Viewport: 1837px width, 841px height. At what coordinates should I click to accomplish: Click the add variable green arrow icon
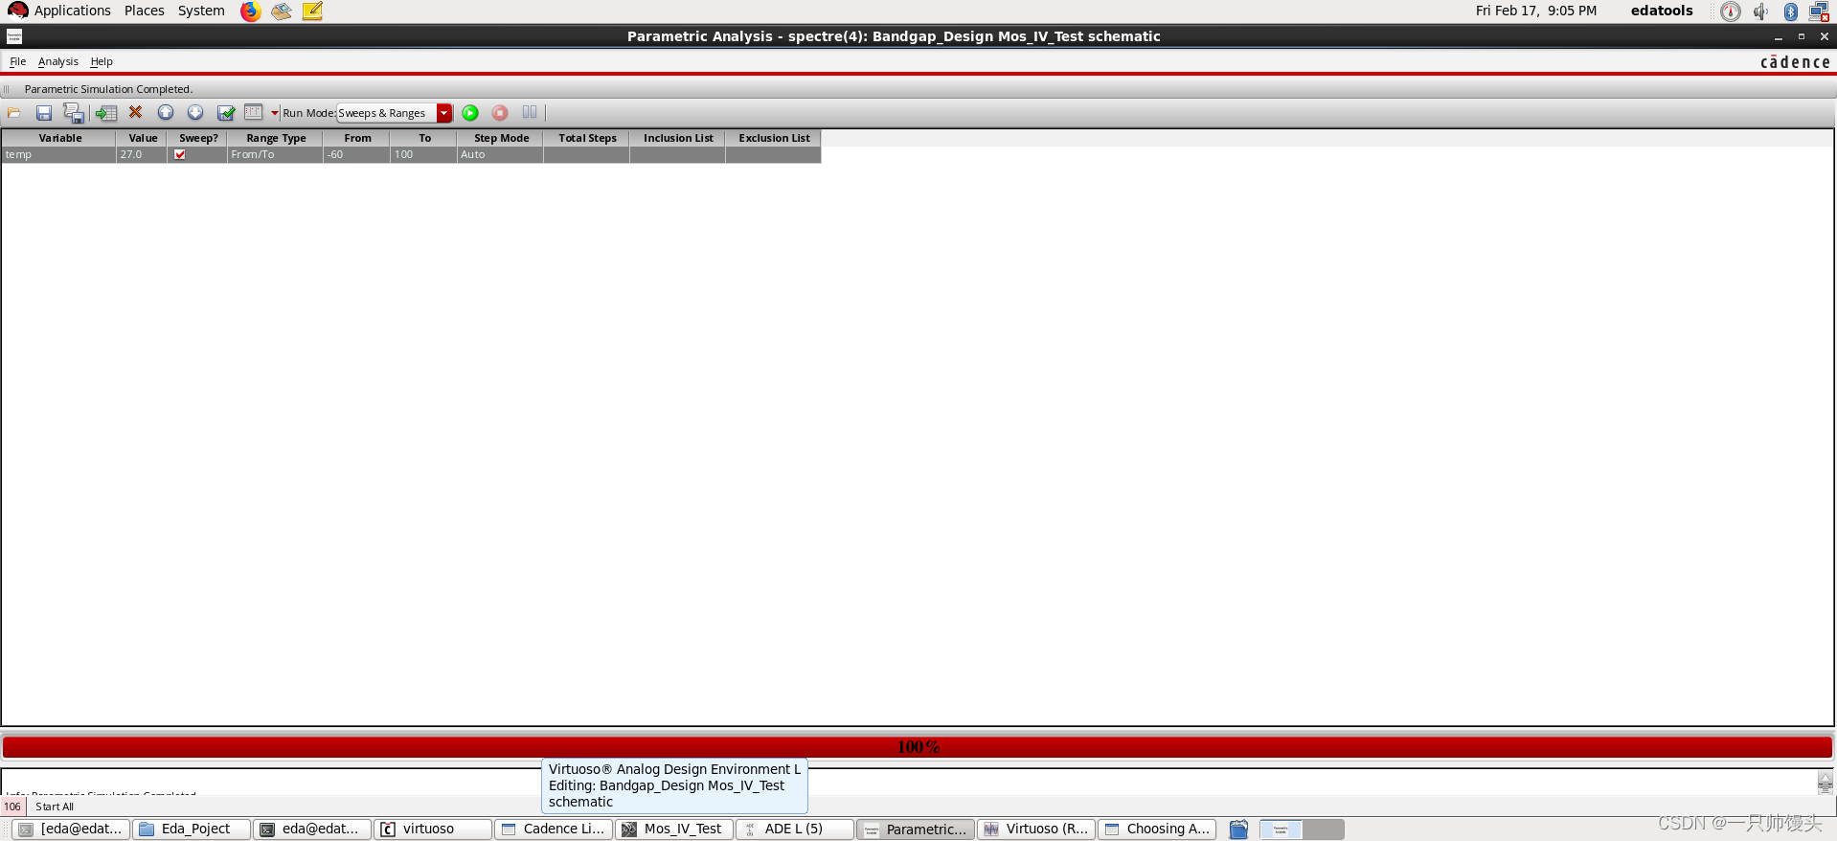[105, 113]
